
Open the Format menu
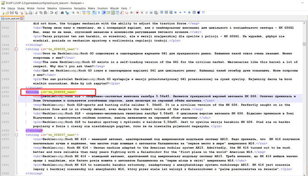pyautogui.click(x=40, y=8)
